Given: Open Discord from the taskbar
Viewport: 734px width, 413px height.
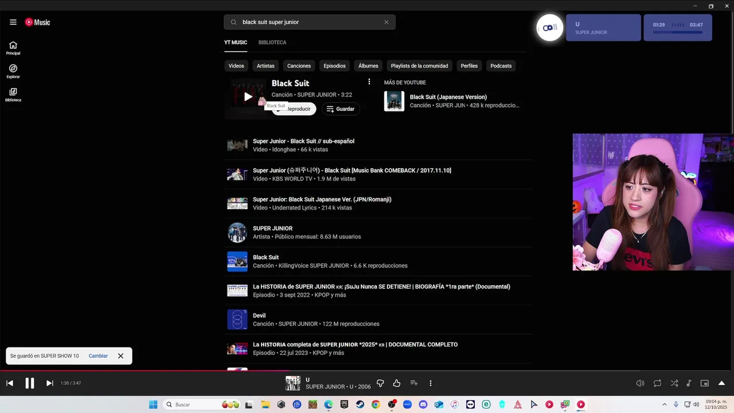Looking at the screenshot, I should click(423, 404).
